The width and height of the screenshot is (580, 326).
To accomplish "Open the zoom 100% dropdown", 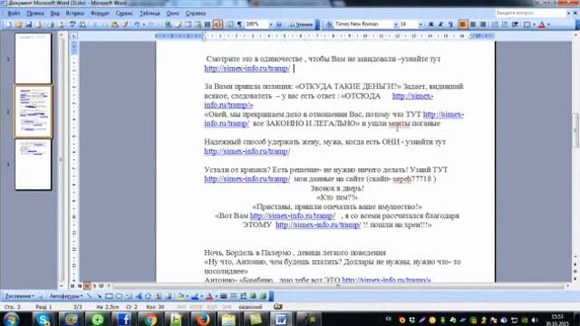I will 271,24.
